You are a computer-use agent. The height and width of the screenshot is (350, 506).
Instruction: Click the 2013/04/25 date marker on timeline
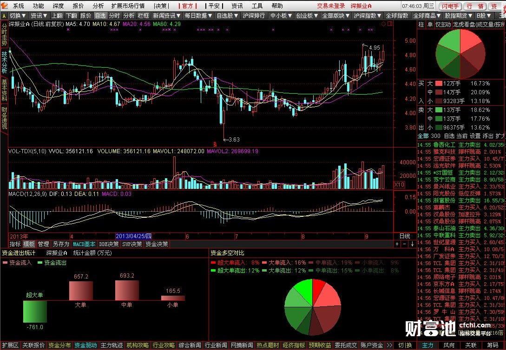point(134,236)
